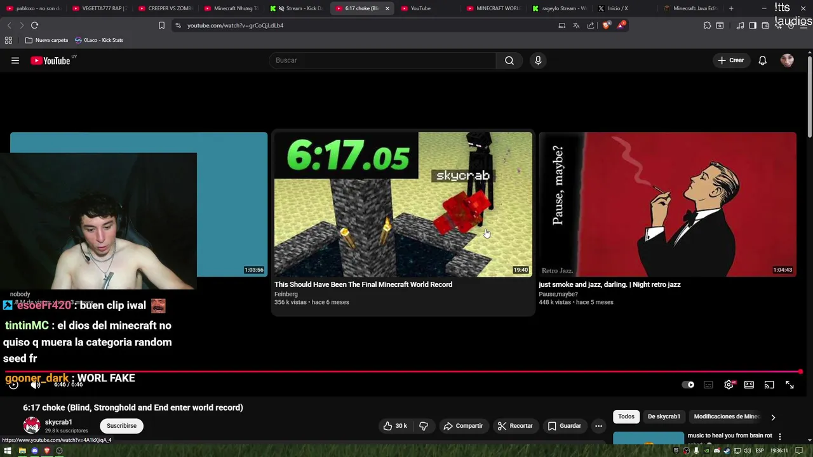Click the red video progress bar
The width and height of the screenshot is (813, 457).
403,372
